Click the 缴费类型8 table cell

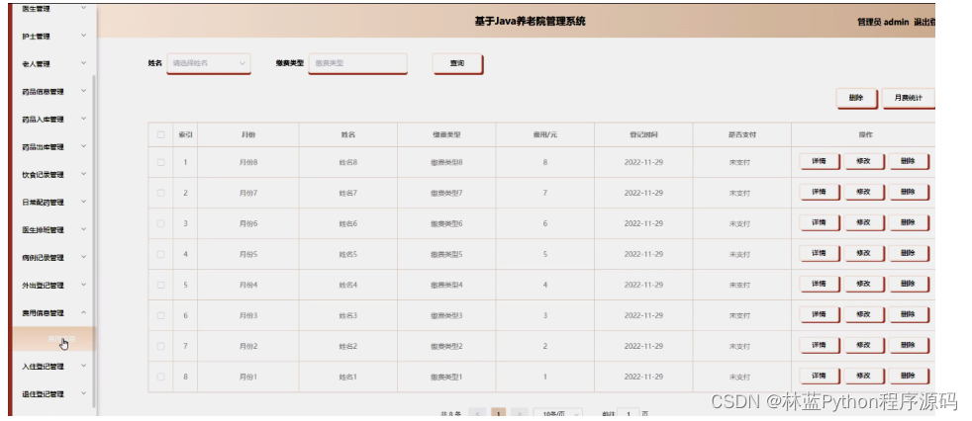point(446,162)
